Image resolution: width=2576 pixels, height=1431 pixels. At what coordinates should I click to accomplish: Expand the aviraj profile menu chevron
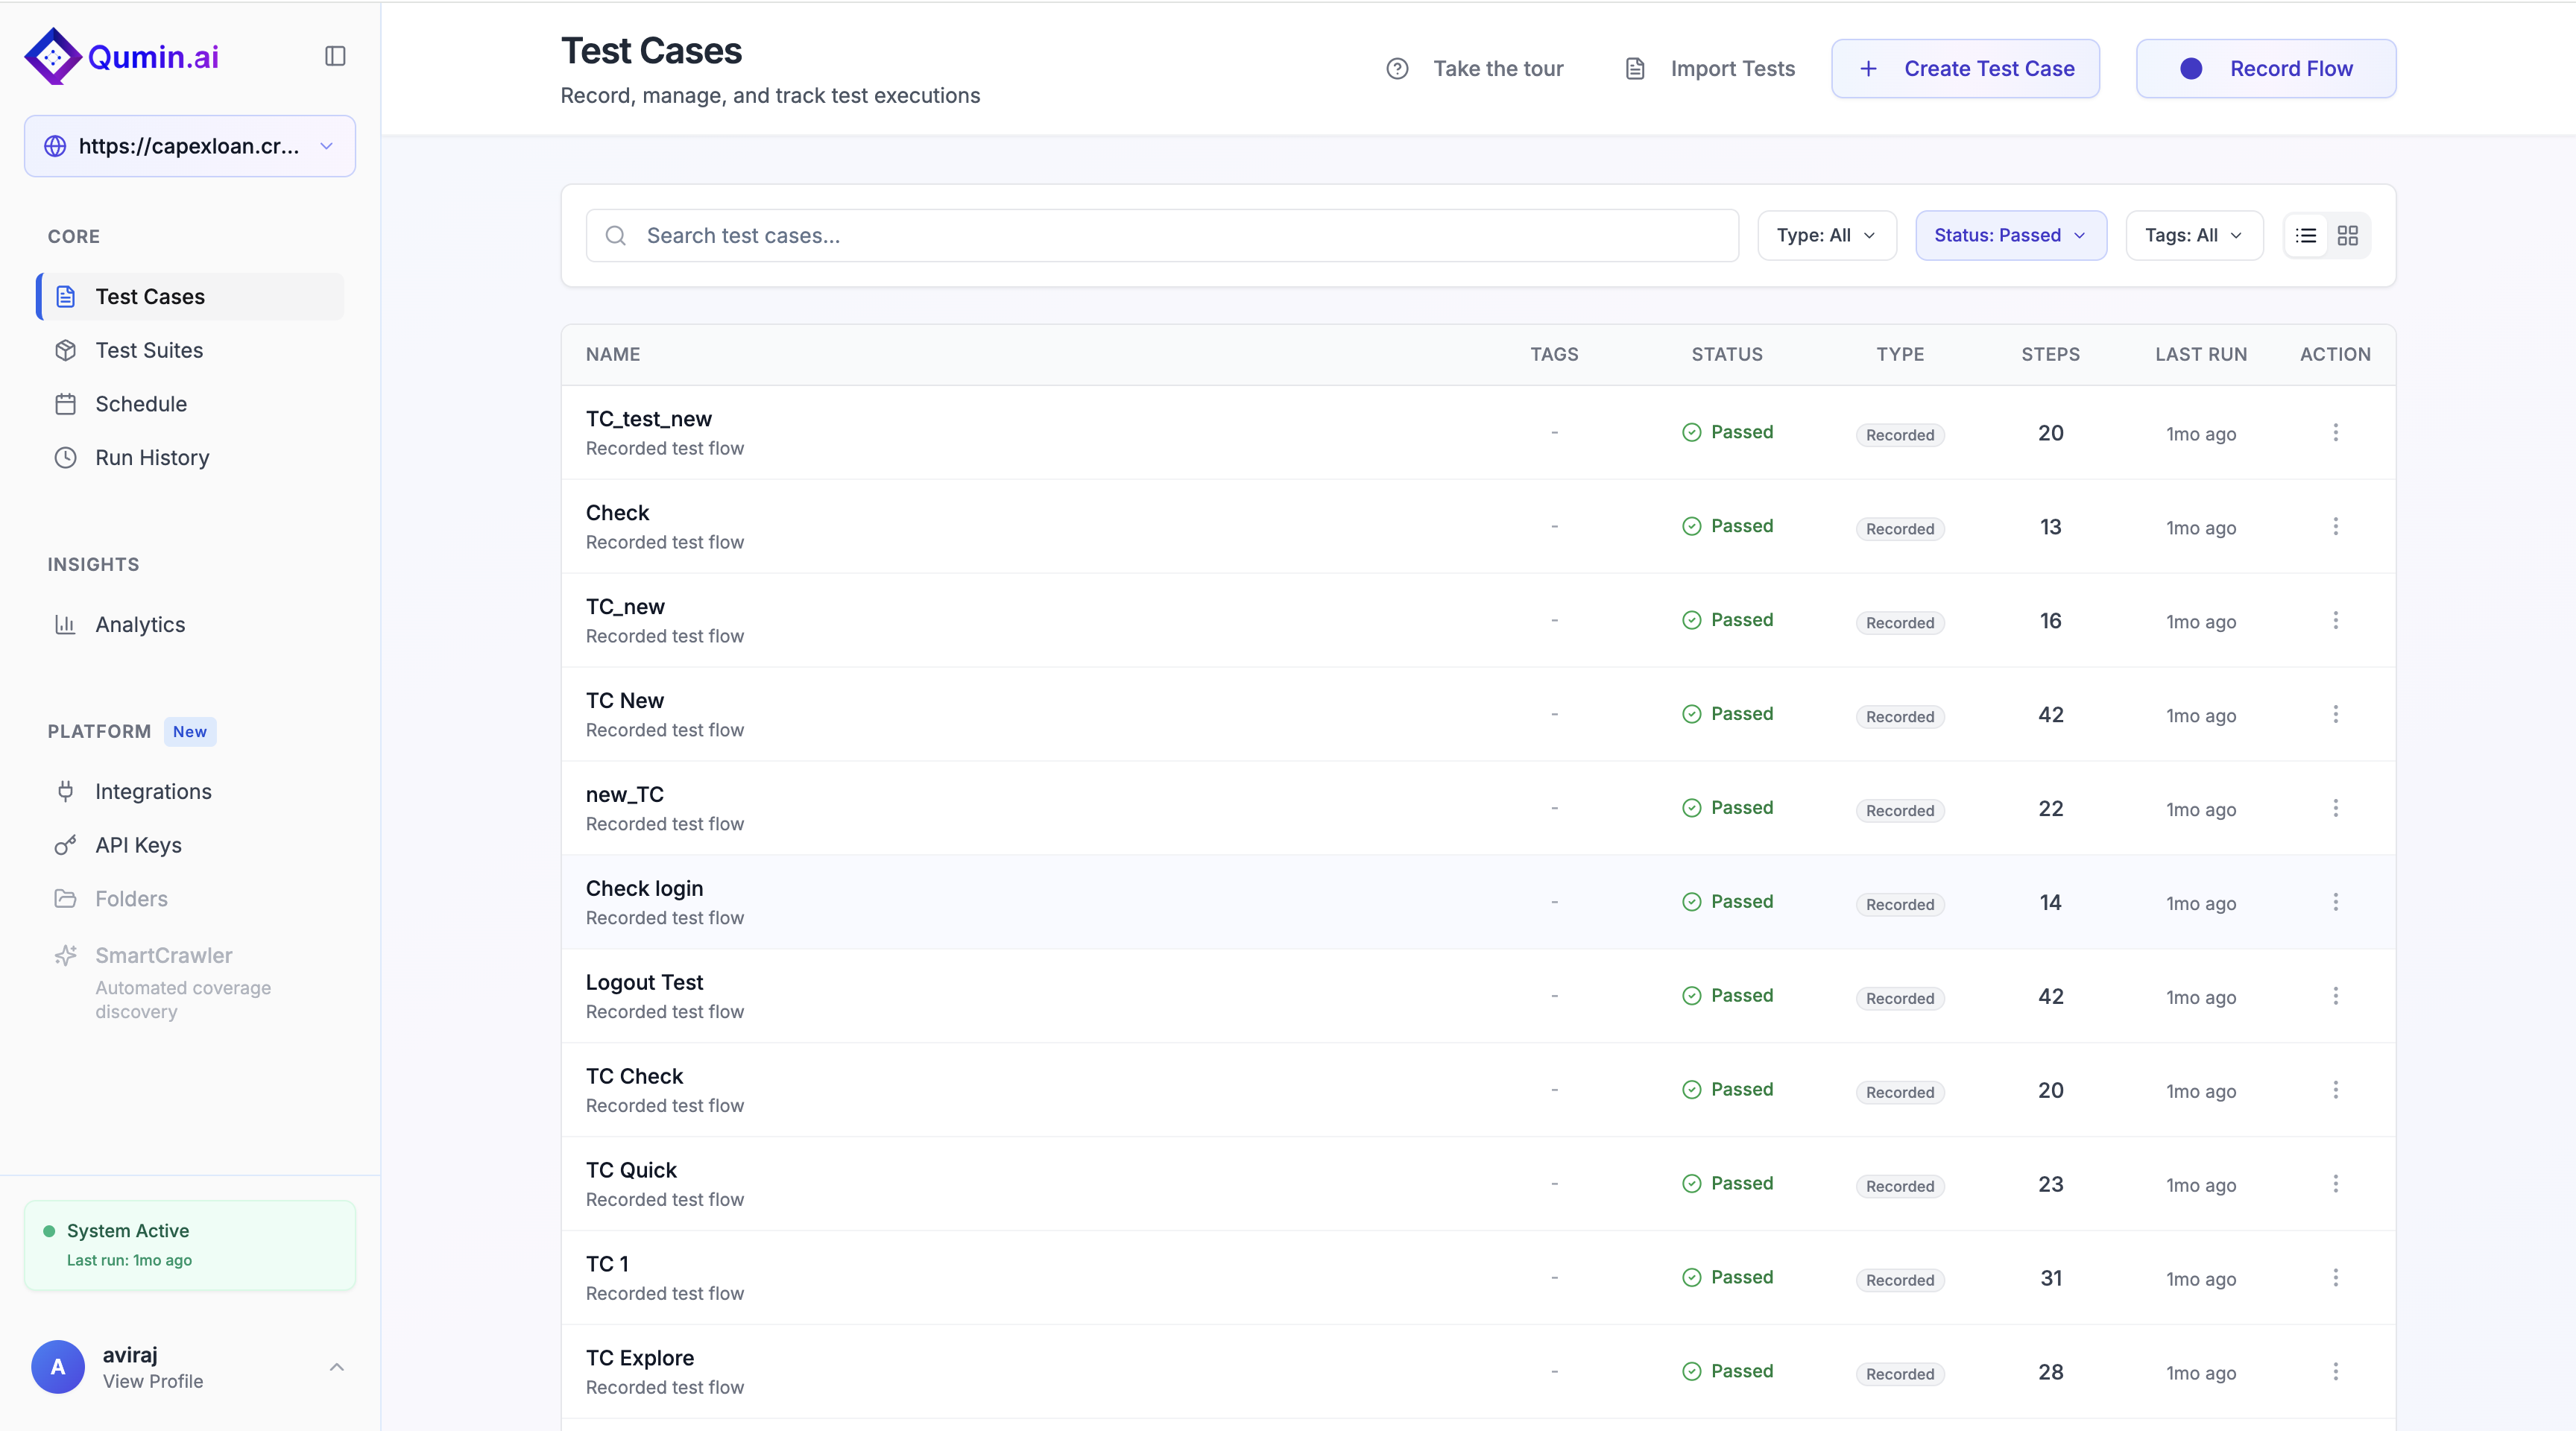337,1367
